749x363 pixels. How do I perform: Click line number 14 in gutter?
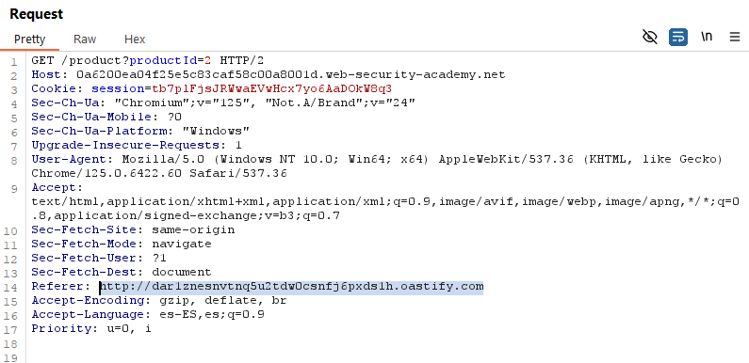pos(12,288)
